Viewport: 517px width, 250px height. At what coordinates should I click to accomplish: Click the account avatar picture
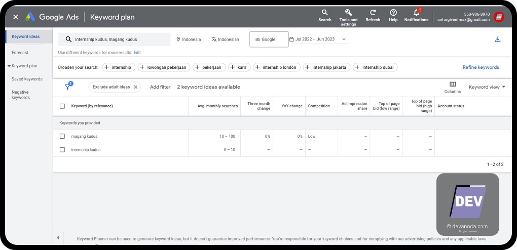499,17
